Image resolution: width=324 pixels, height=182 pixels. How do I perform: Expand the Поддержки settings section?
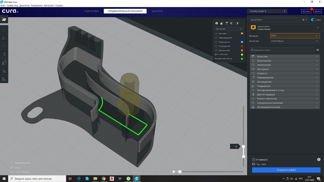point(285,86)
